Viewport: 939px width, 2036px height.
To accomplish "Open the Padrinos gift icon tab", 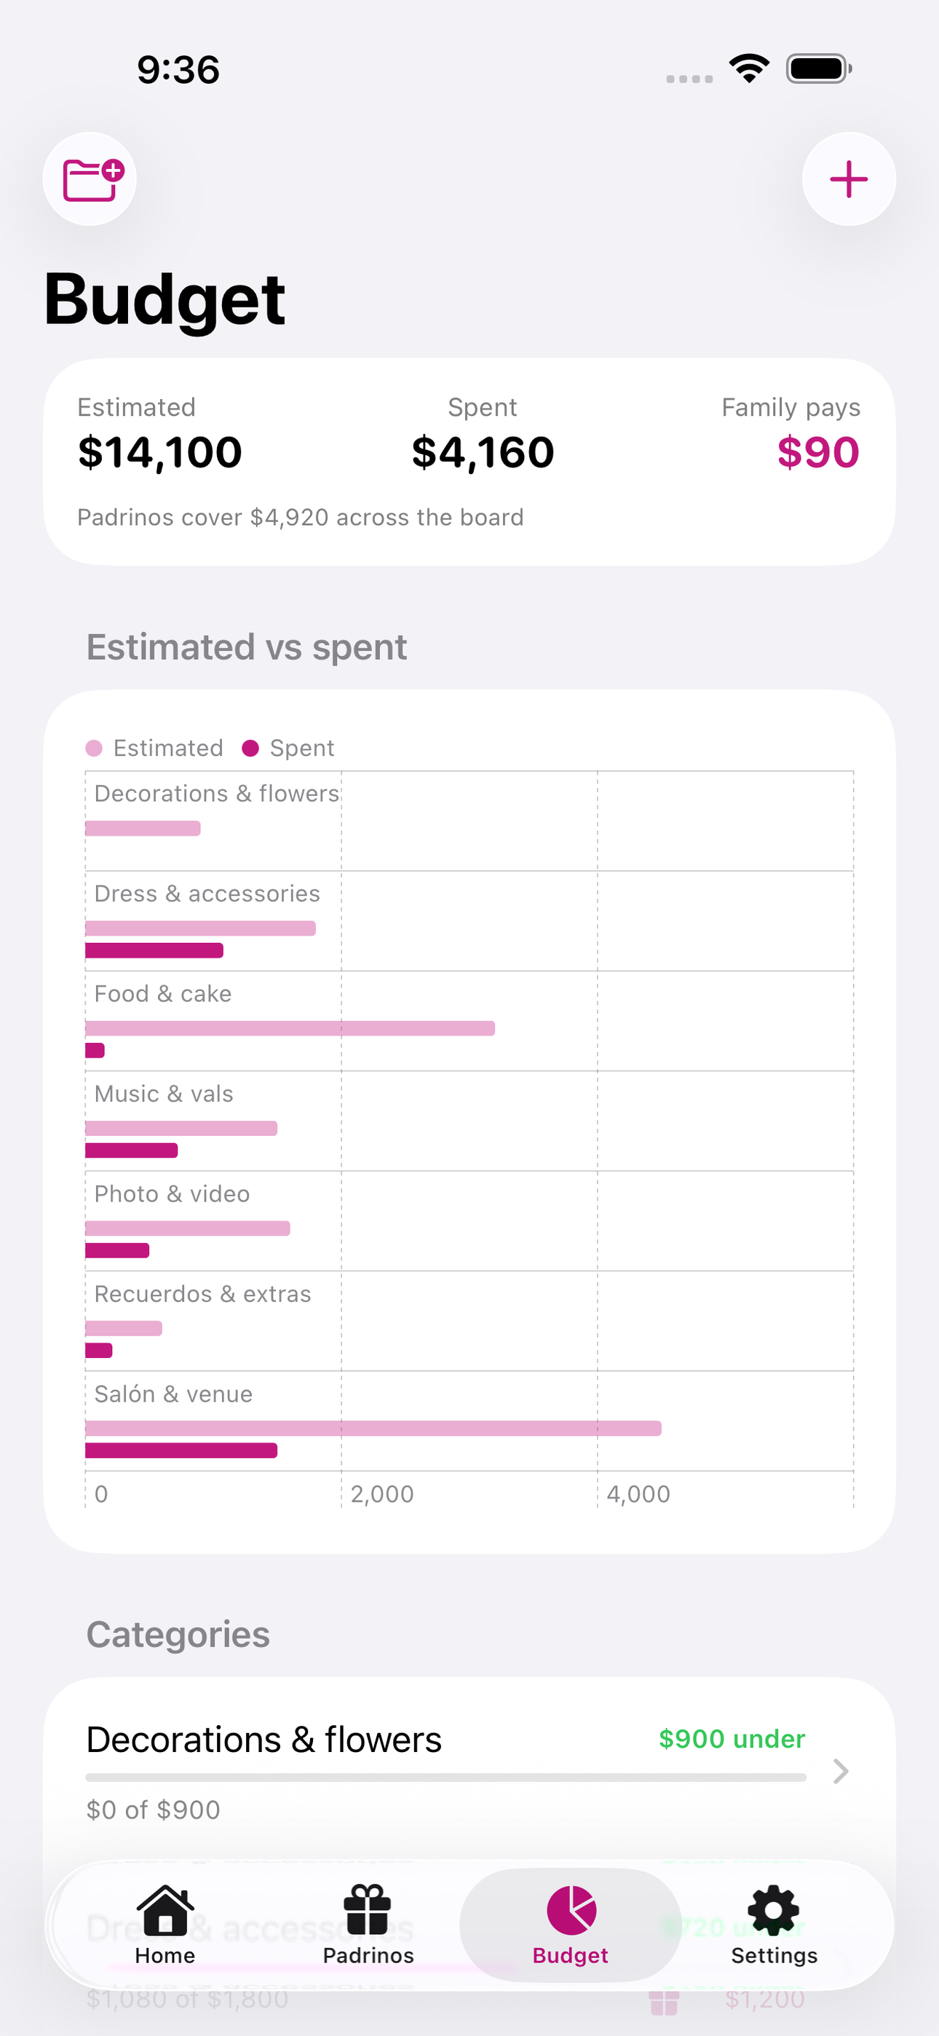I will click(x=368, y=1909).
